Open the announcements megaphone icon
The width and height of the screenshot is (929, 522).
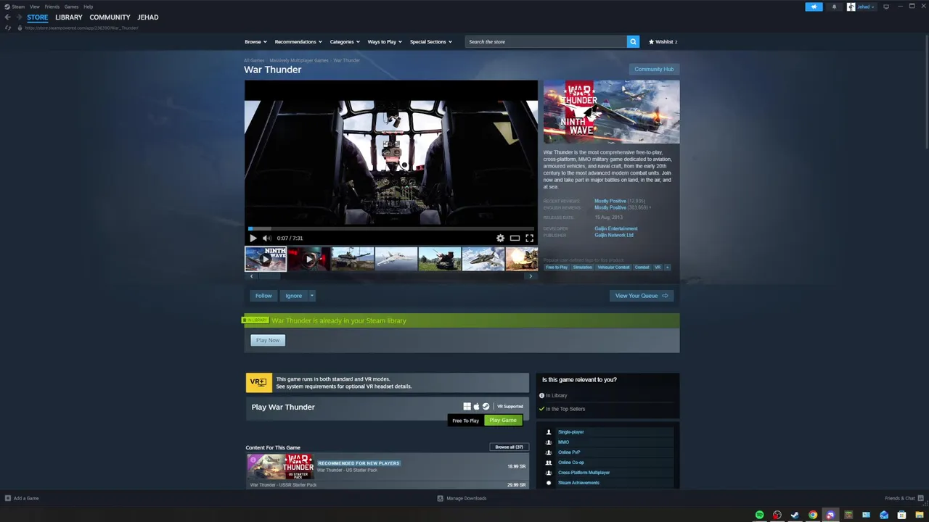coord(814,7)
